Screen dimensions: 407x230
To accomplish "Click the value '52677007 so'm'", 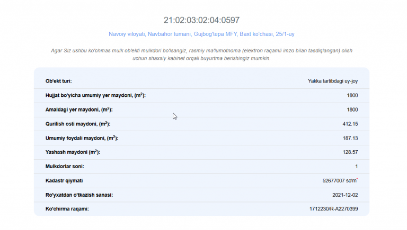I will pyautogui.click(x=340, y=180).
